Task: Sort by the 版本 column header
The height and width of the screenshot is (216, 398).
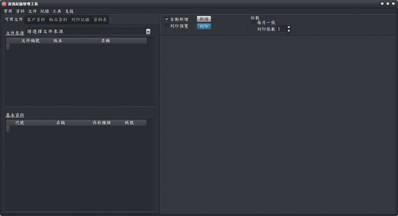Action: (58, 41)
